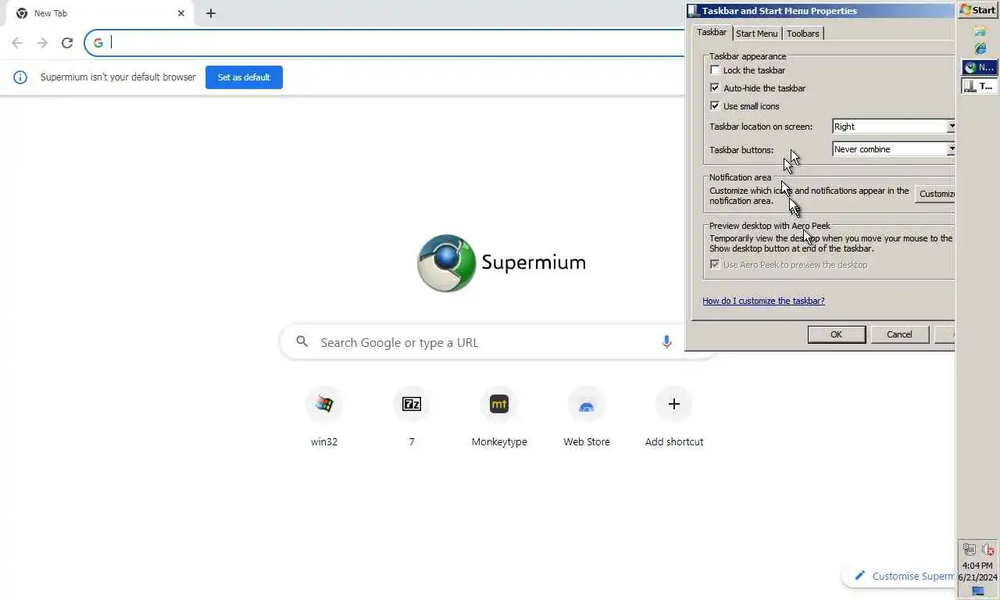Viewport: 1000px width, 600px height.
Task: Click the Customize notification area button
Action: coord(935,194)
